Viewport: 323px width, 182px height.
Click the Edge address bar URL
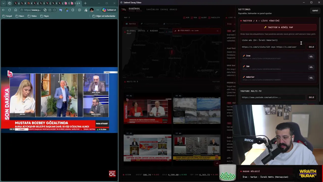point(33,10)
